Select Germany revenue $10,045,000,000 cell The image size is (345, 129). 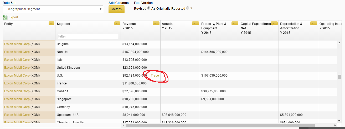(141, 107)
